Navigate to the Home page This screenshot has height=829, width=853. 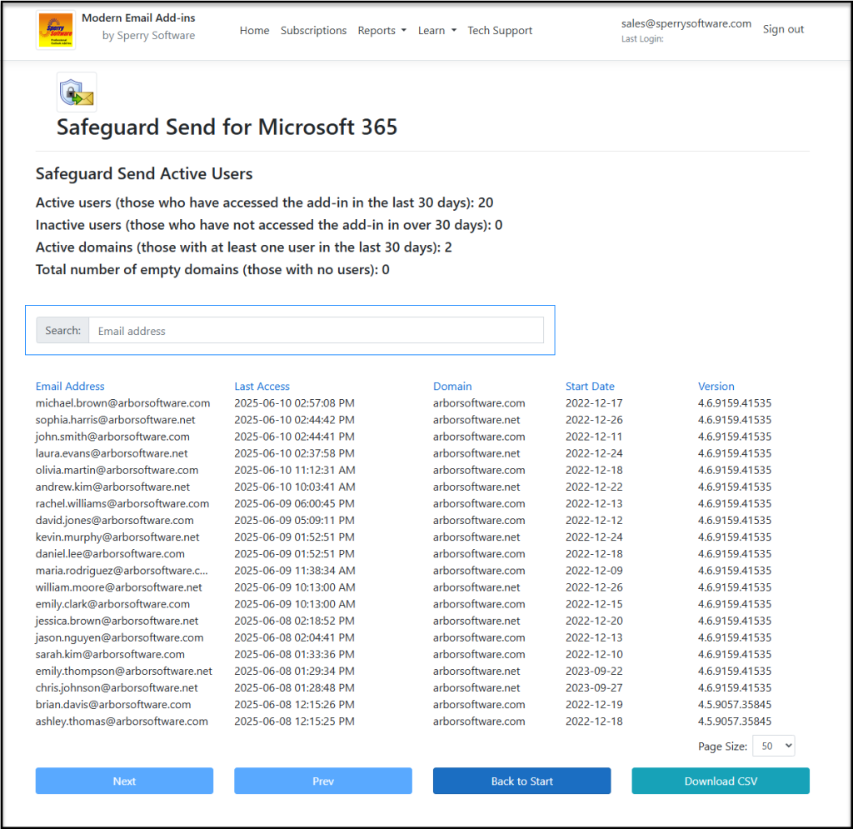pos(254,30)
